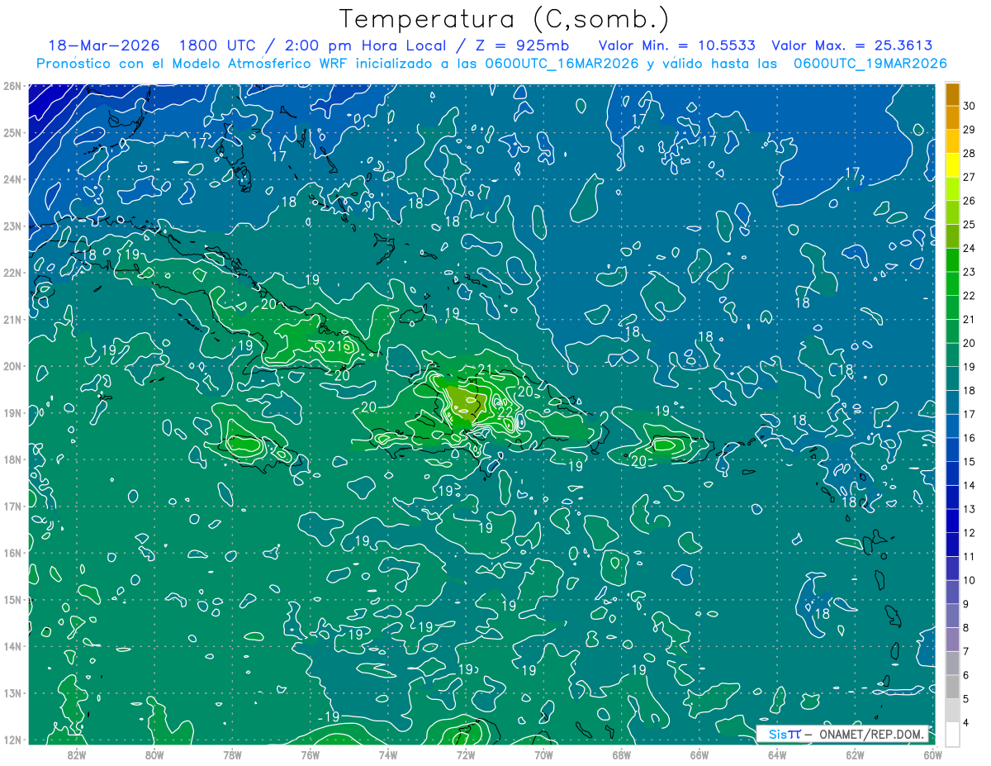The height and width of the screenshot is (766, 991).
Task: Click the 12N latitude axis label
Action: tap(12, 740)
